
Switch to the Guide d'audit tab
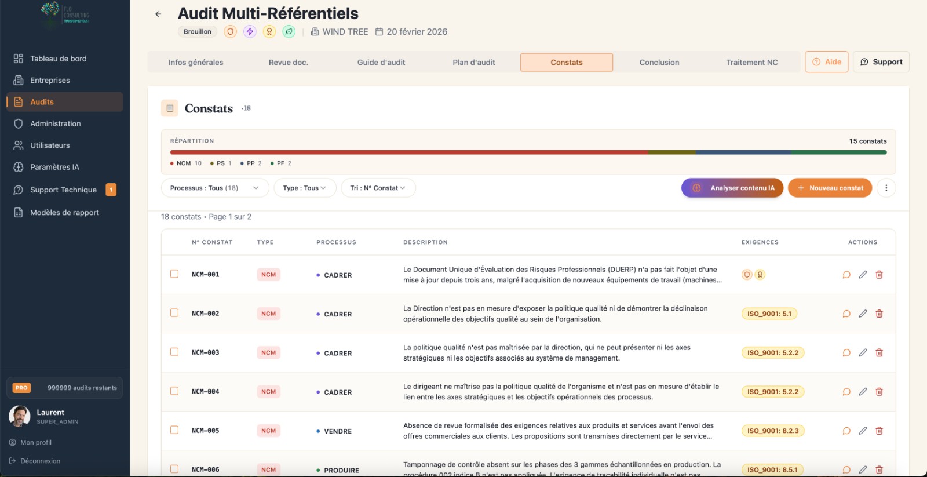pos(381,63)
